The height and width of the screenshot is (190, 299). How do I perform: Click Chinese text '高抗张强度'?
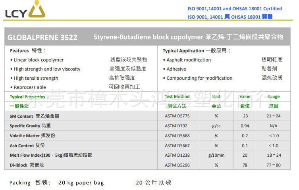point(122,78)
